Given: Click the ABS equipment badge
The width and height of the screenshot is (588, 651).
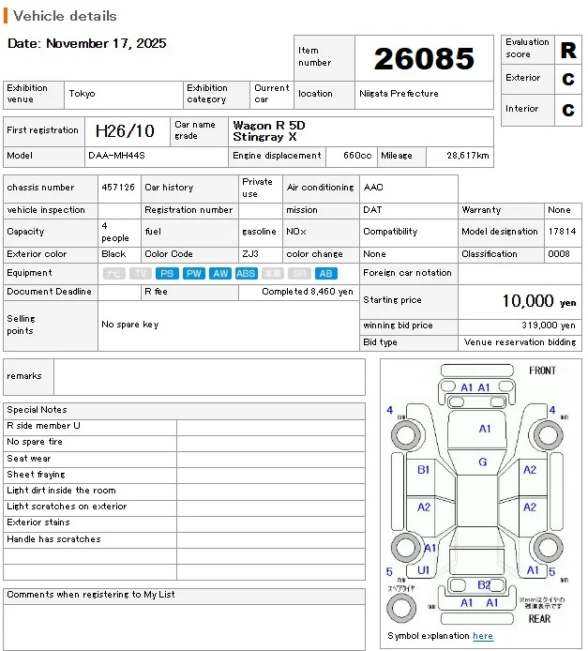Looking at the screenshot, I should tap(246, 273).
